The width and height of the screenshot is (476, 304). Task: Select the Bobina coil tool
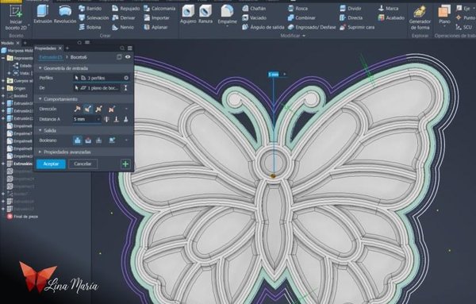coord(90,27)
